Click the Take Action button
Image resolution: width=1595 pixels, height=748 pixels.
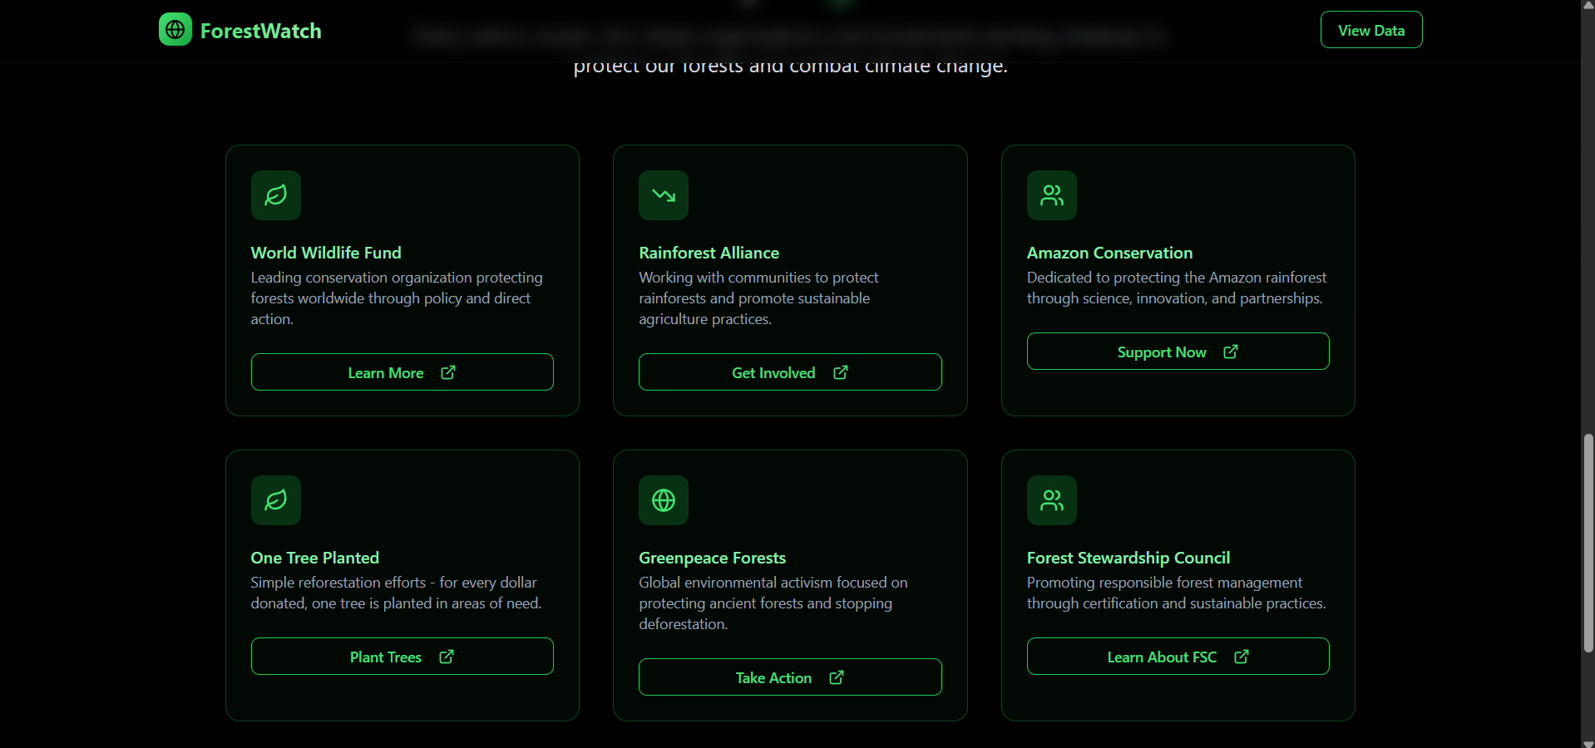pyautogui.click(x=790, y=677)
